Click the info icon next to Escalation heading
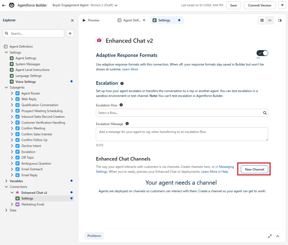This screenshot has height=245, width=288. click(122, 83)
